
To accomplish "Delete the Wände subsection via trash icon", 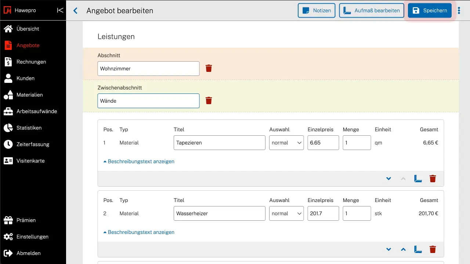I will click(x=209, y=100).
